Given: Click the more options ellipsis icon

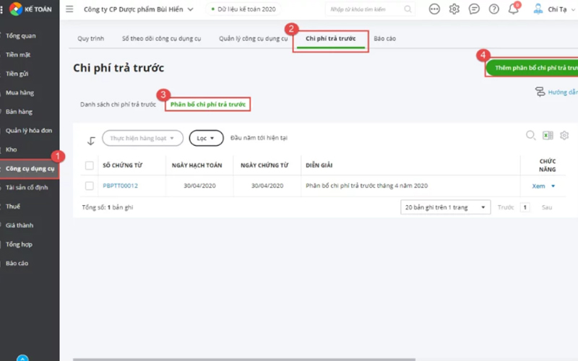Looking at the screenshot, I should [434, 9].
